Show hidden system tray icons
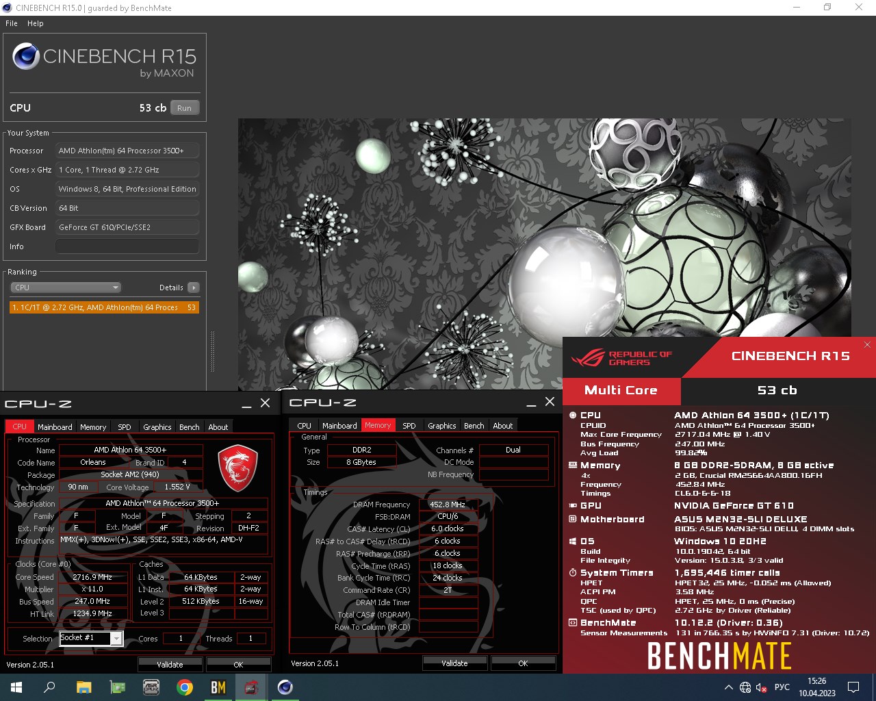The height and width of the screenshot is (701, 876). pos(728,687)
